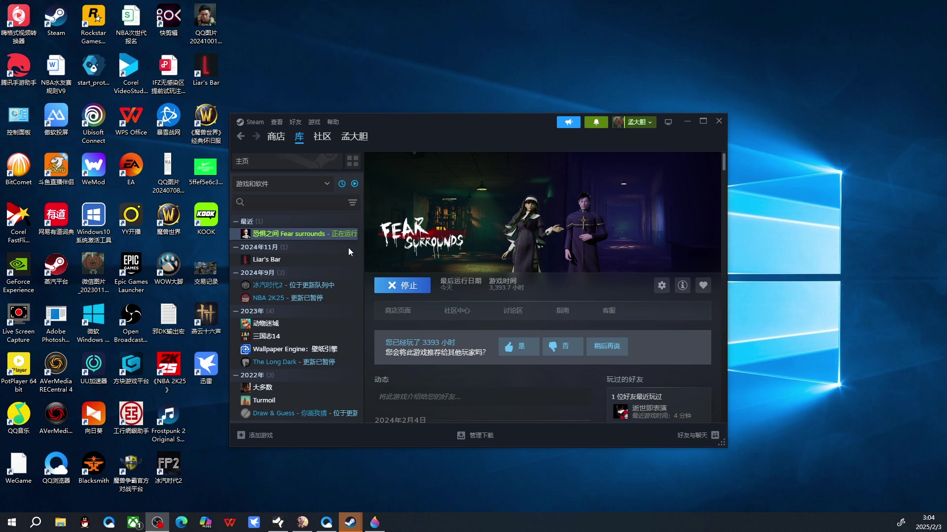Image resolution: width=947 pixels, height=532 pixels.
Task: Open Steam menu in title bar
Action: [x=250, y=122]
